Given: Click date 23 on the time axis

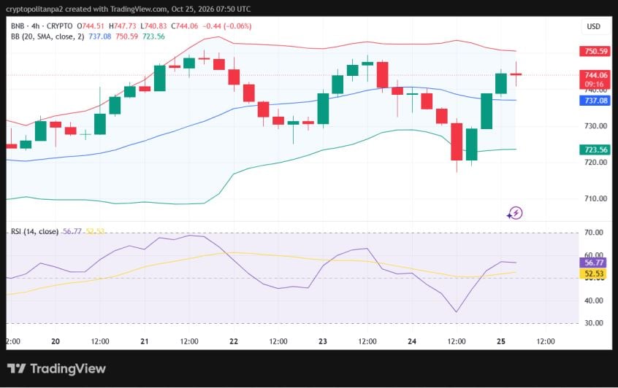Looking at the screenshot, I should (323, 341).
